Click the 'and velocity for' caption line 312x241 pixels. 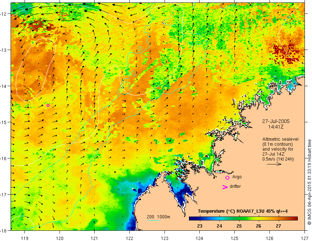(278, 149)
